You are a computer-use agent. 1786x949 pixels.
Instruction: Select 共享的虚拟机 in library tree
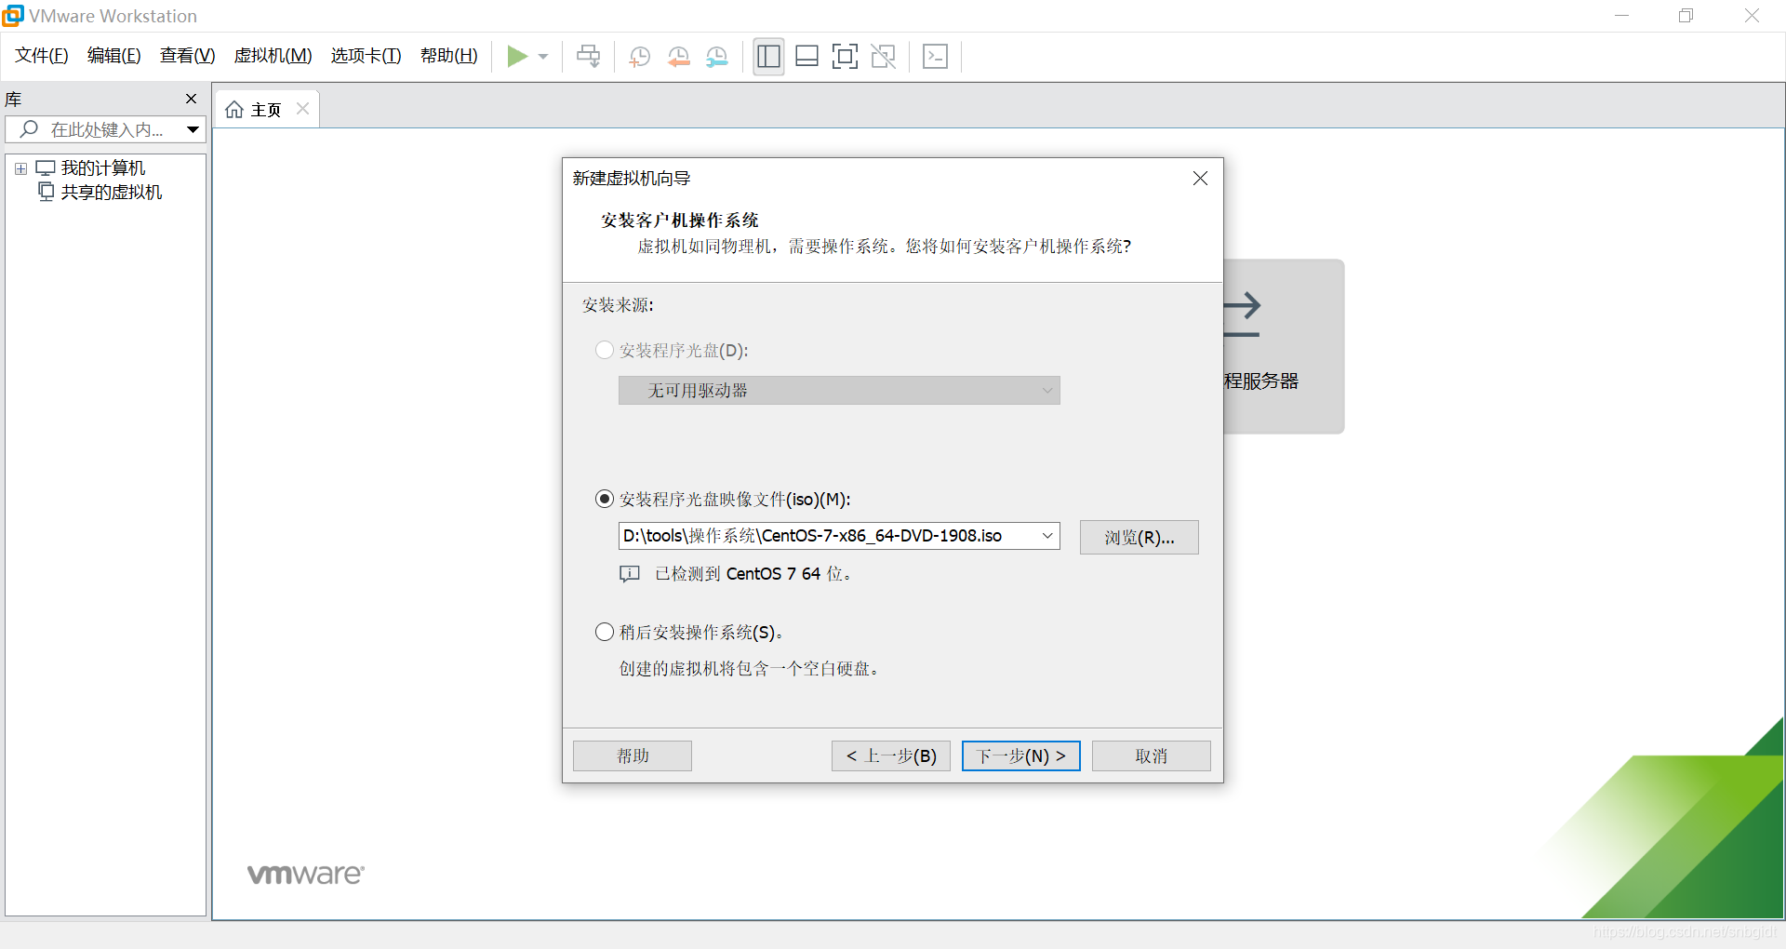pos(112,192)
